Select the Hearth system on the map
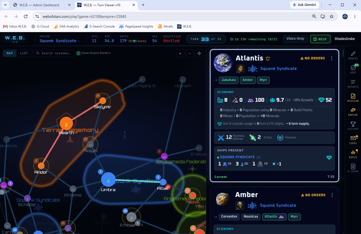This screenshot has height=234, width=361. pos(66,124)
